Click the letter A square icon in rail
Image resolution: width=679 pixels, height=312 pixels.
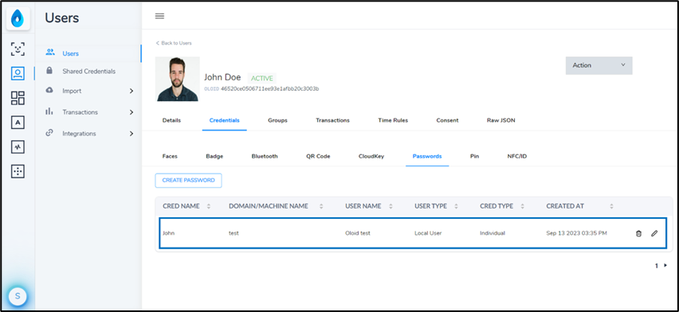pyautogui.click(x=18, y=123)
